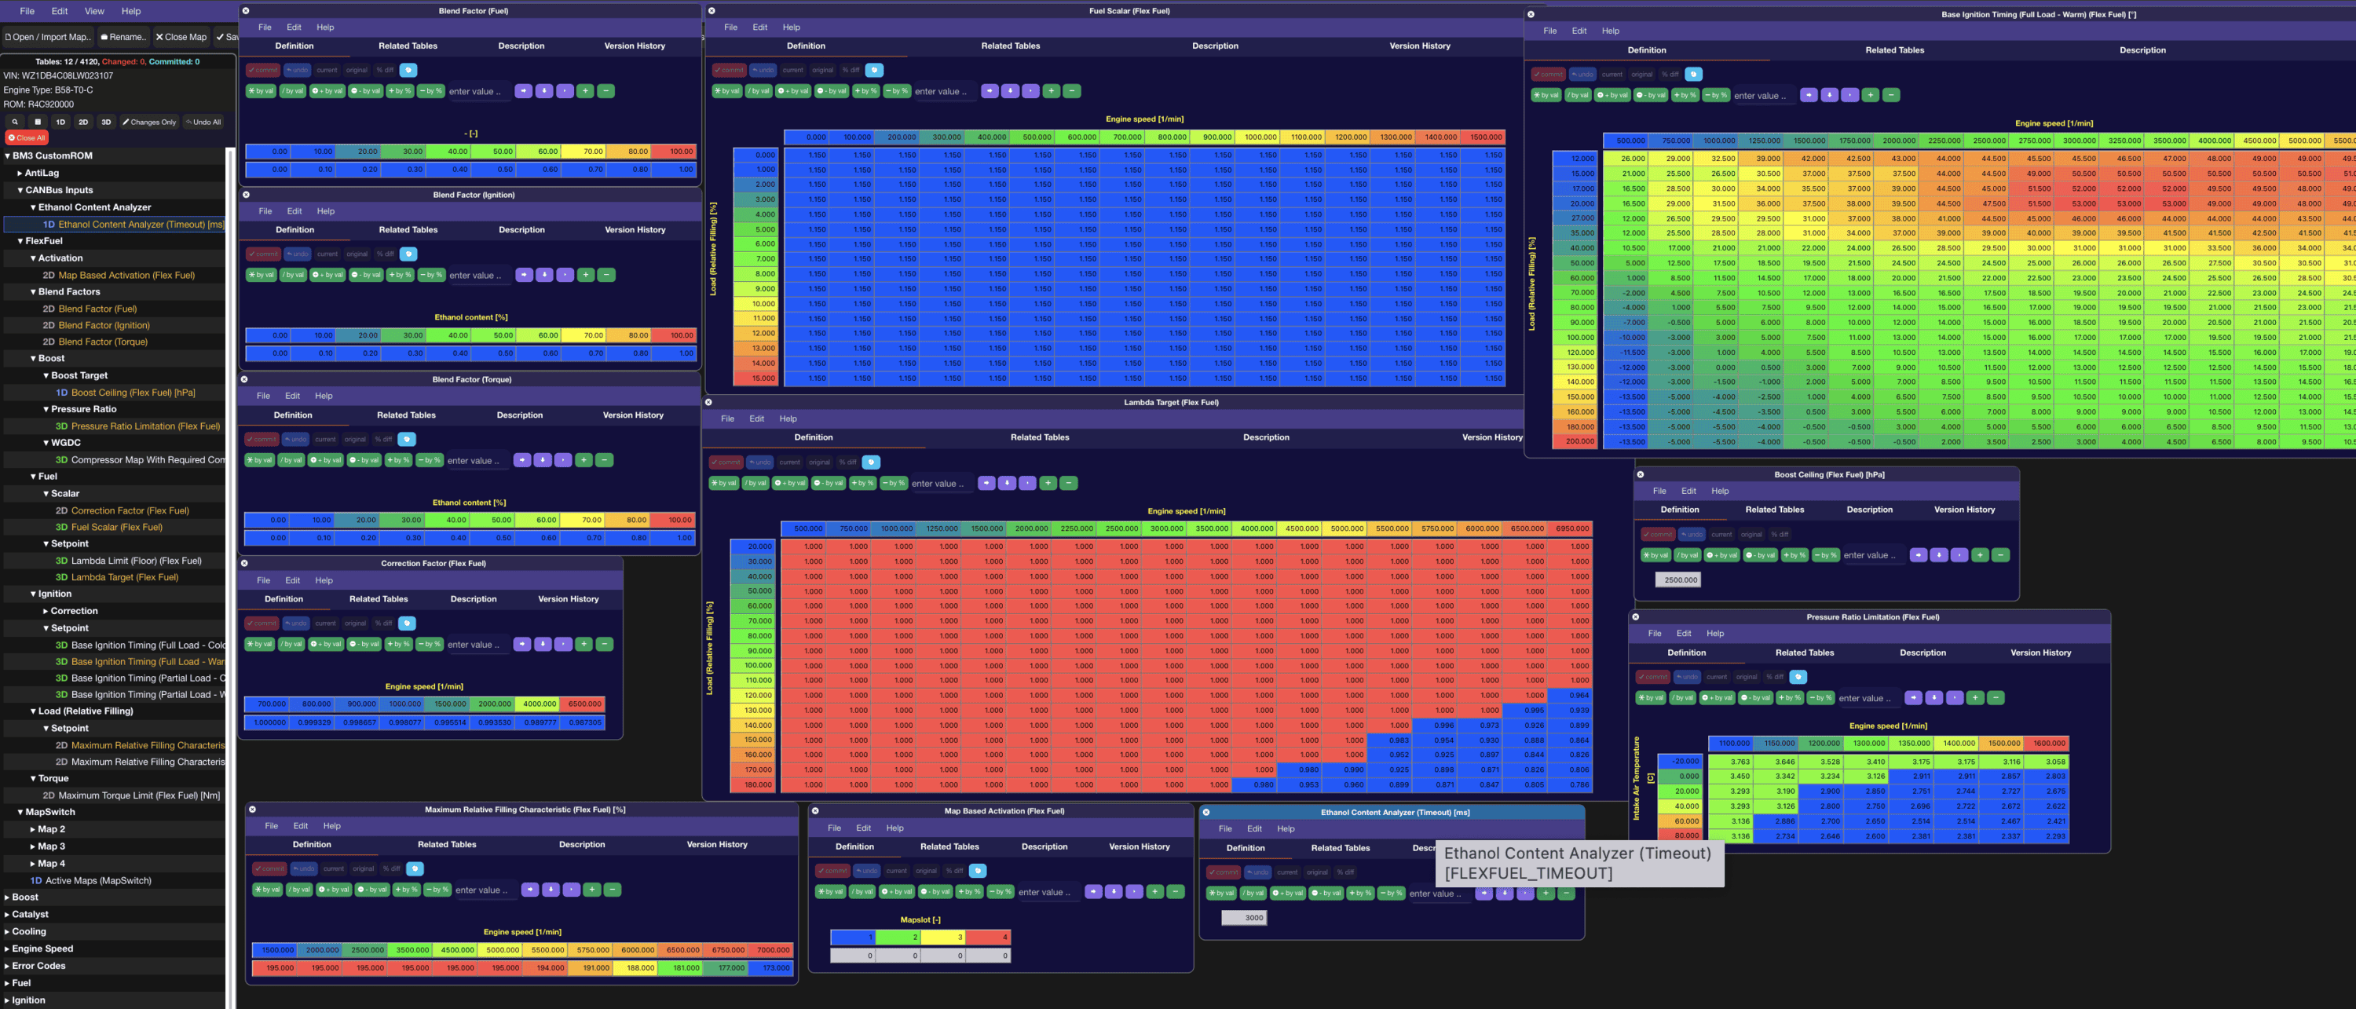Click multiply by val in Blend Factor (Ignition)
Image resolution: width=2356 pixels, height=1009 pixels.
coord(262,275)
